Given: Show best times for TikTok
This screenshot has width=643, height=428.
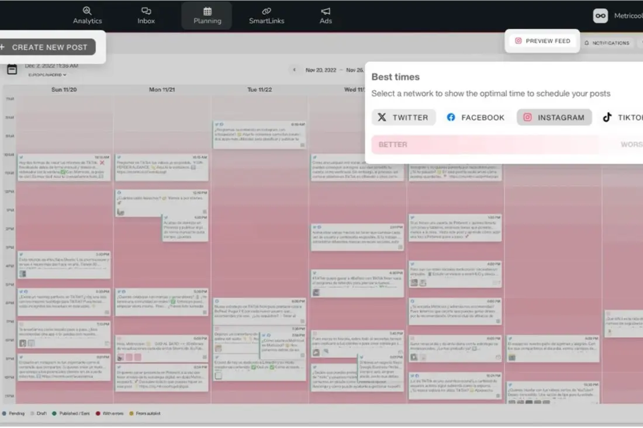Looking at the screenshot, I should coord(623,117).
